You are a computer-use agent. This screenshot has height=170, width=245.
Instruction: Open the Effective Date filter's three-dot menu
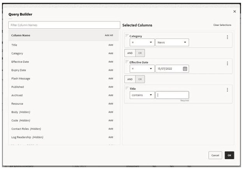pos(227,64)
